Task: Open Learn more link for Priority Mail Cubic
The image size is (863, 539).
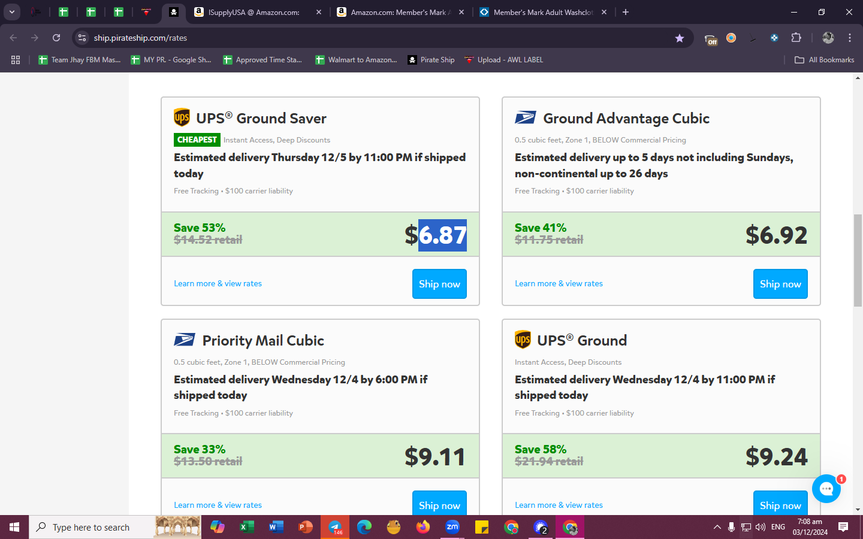Action: point(218,505)
